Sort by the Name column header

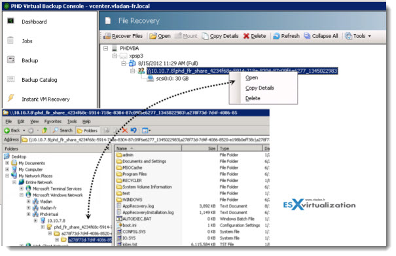pos(148,149)
